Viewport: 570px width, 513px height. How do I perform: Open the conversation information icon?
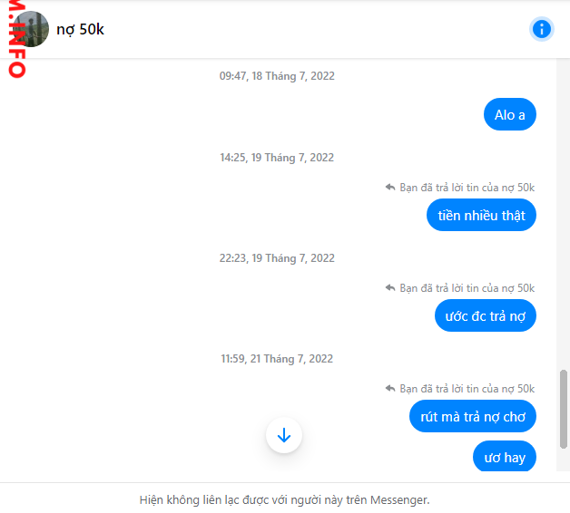click(x=542, y=29)
